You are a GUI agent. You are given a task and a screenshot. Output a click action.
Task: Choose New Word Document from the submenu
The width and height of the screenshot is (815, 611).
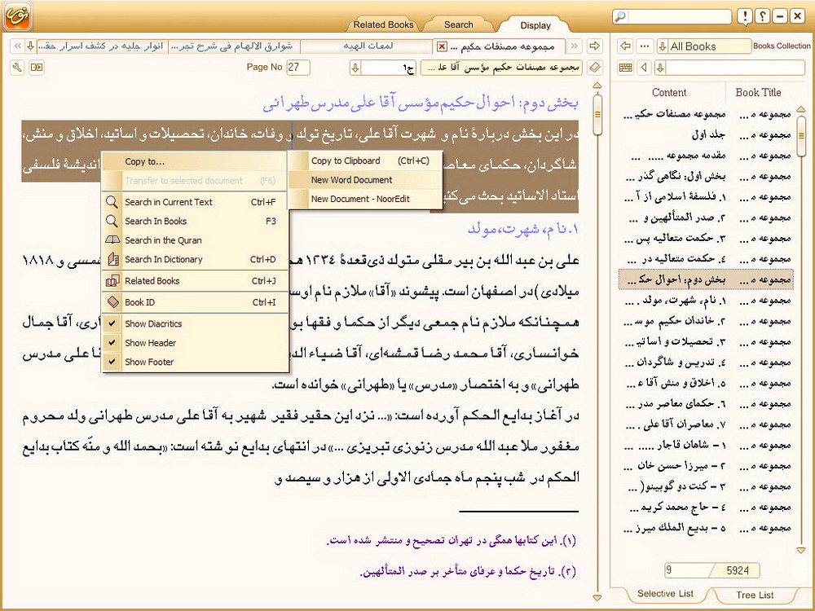(351, 180)
